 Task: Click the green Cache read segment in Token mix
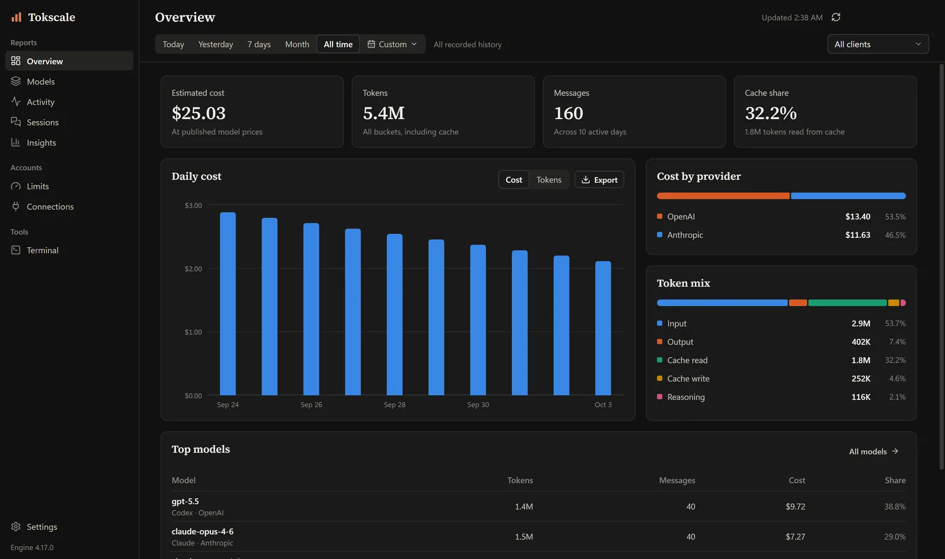848,303
